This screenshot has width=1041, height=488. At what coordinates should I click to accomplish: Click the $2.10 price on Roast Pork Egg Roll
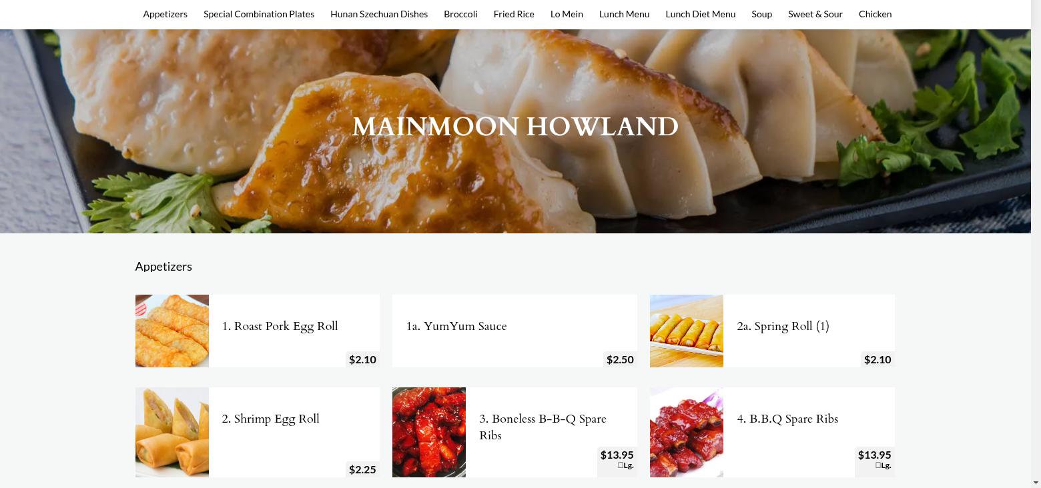(362, 359)
